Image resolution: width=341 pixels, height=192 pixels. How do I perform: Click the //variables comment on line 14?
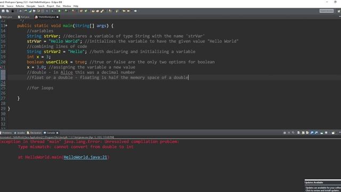[40, 31]
